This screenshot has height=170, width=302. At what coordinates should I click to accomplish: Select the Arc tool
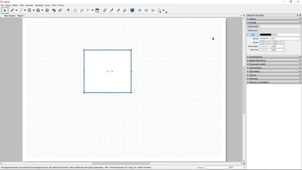(x=21, y=10)
